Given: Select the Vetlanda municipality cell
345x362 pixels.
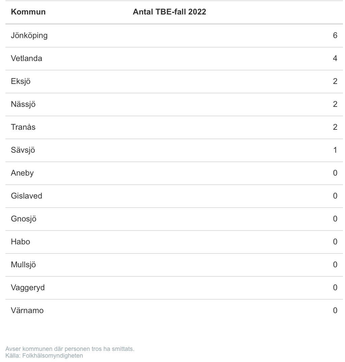Looking at the screenshot, I should point(26,58).
